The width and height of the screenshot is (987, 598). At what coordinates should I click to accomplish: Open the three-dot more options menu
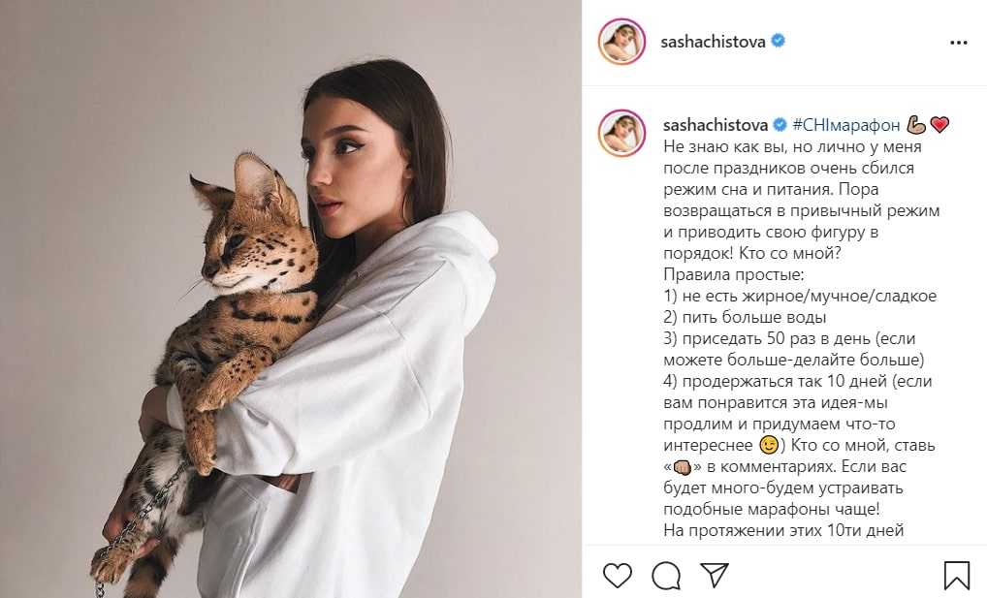click(958, 43)
